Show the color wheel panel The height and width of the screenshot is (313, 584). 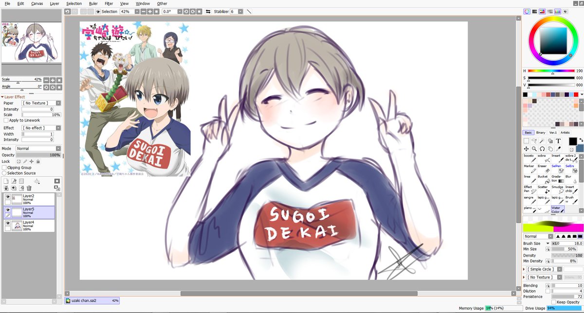click(527, 11)
